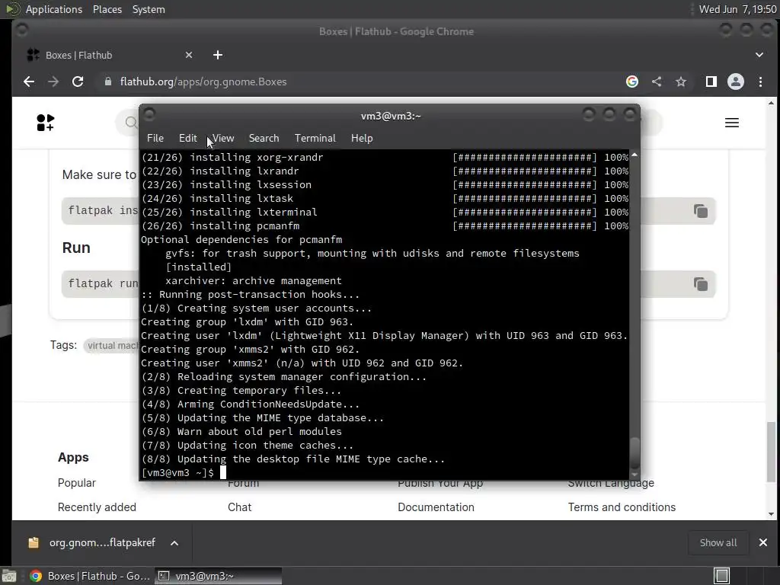Bookmark this page with the star icon

[x=681, y=82]
